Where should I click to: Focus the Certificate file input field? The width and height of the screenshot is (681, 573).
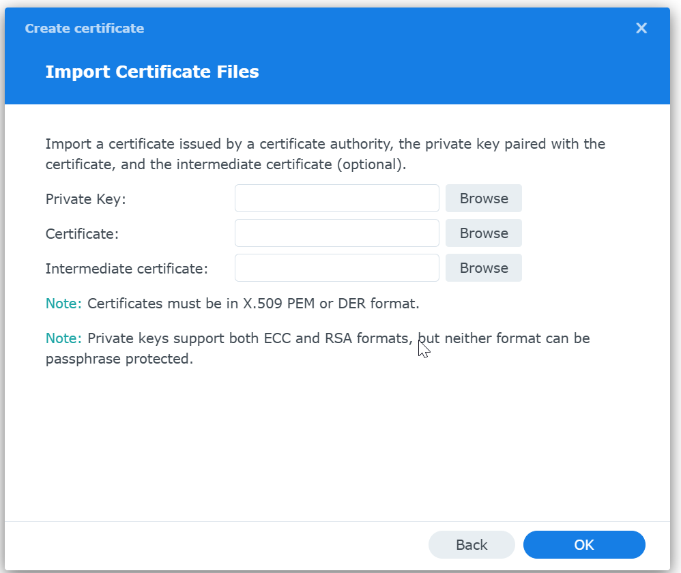pos(336,233)
